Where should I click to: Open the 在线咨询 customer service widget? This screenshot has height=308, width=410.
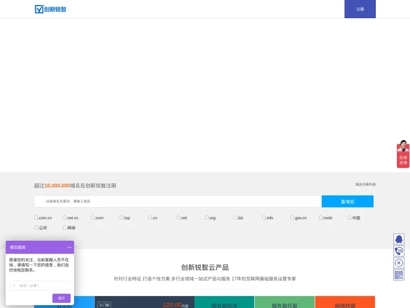[x=403, y=154]
